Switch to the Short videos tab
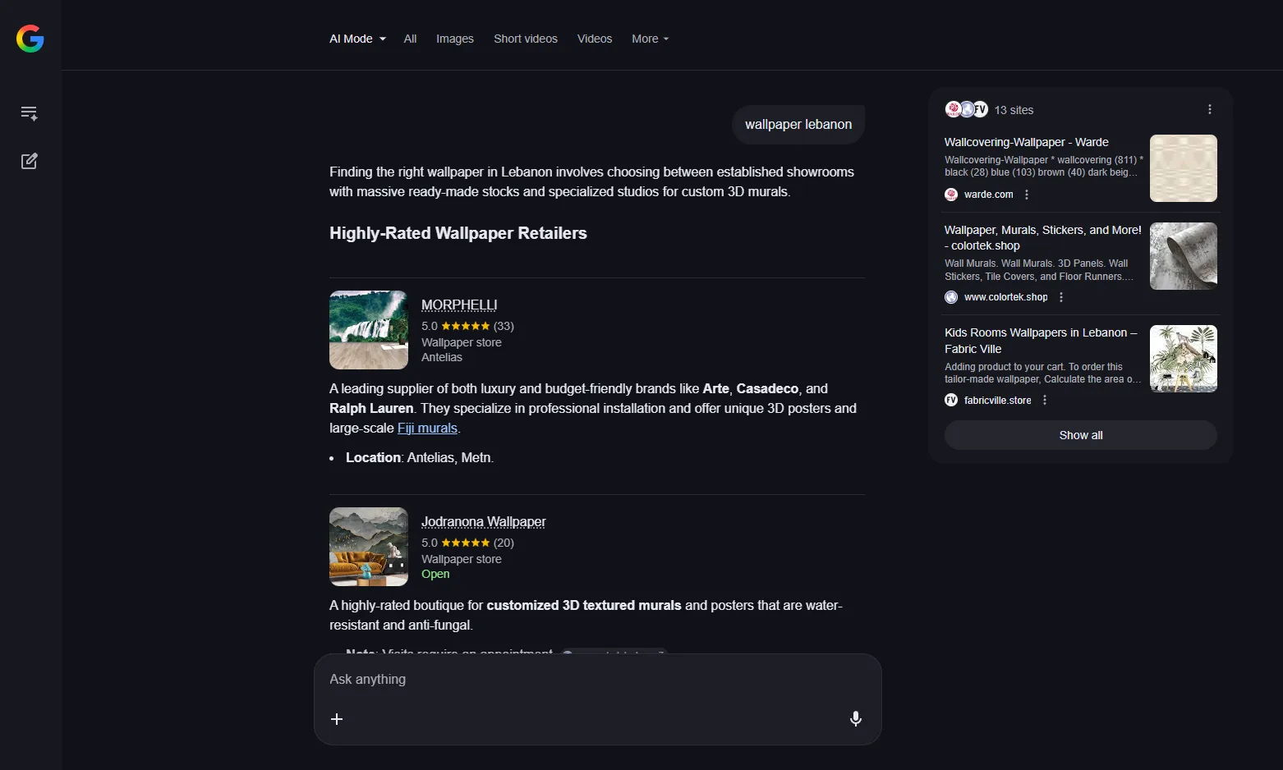 [525, 39]
